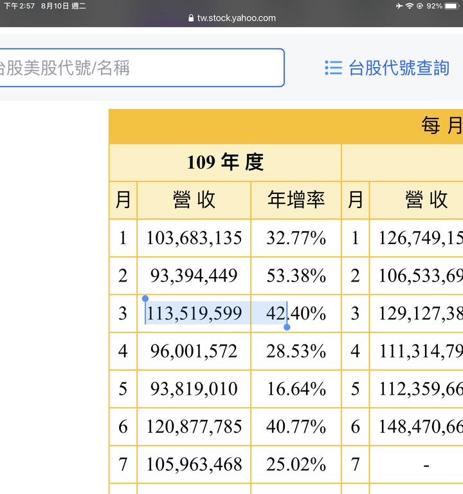The width and height of the screenshot is (463, 494).
Task: Open the 台股代號查詢 link
Action: [399, 68]
